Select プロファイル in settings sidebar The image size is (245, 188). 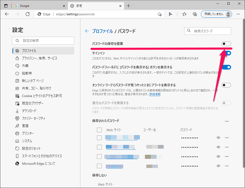[43, 51]
